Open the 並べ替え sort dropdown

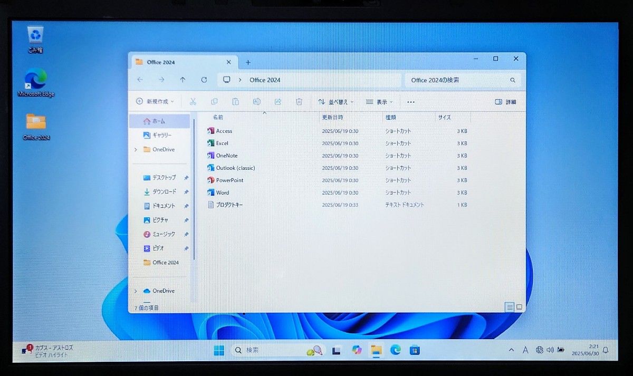tap(336, 102)
